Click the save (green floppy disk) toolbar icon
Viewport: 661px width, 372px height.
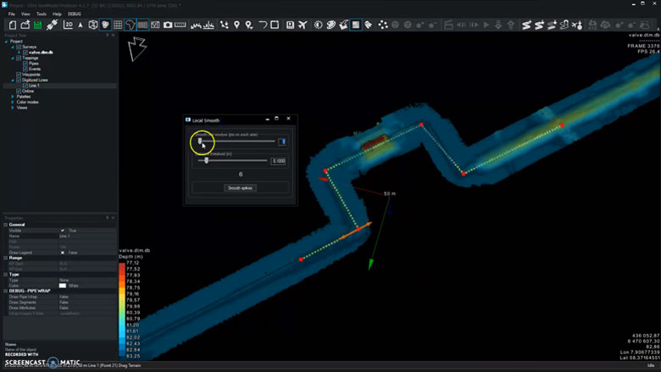(x=38, y=25)
